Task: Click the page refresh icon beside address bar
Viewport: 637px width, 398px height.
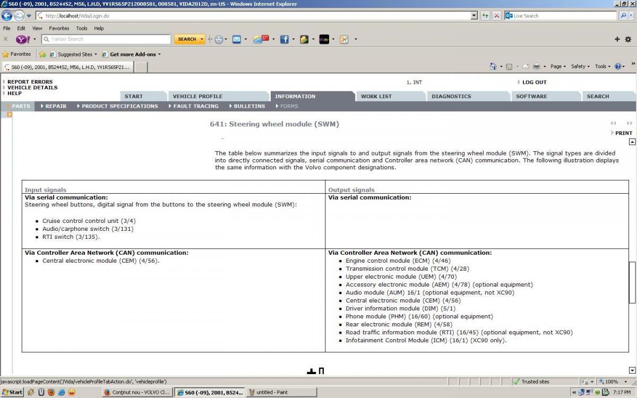Action: point(485,16)
